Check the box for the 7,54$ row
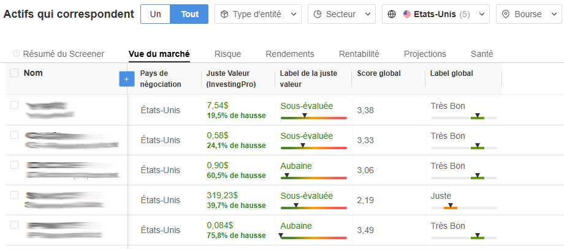 point(14,105)
